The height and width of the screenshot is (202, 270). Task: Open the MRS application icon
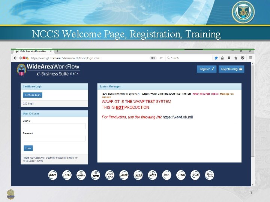tap(138, 175)
